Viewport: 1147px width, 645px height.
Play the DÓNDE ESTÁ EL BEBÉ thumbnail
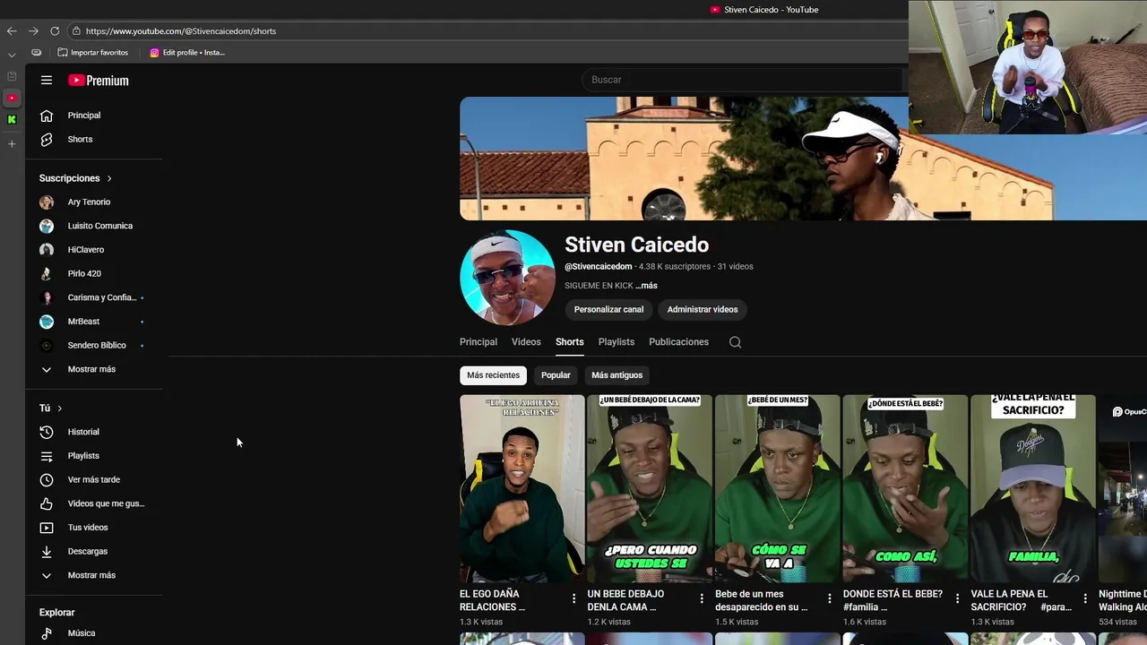pyautogui.click(x=905, y=488)
